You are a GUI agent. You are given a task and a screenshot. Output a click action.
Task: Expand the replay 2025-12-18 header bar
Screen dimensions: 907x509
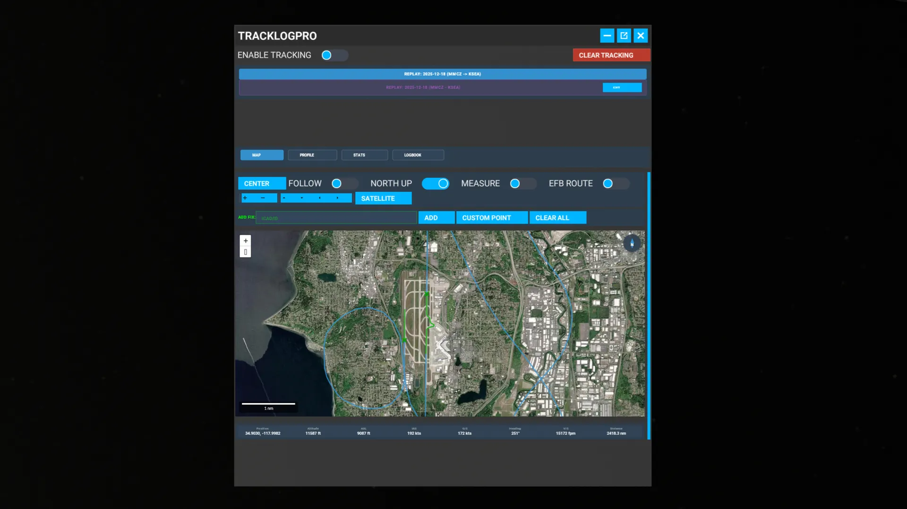point(442,74)
